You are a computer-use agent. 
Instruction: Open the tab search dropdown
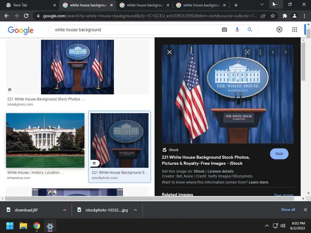click(262, 4)
